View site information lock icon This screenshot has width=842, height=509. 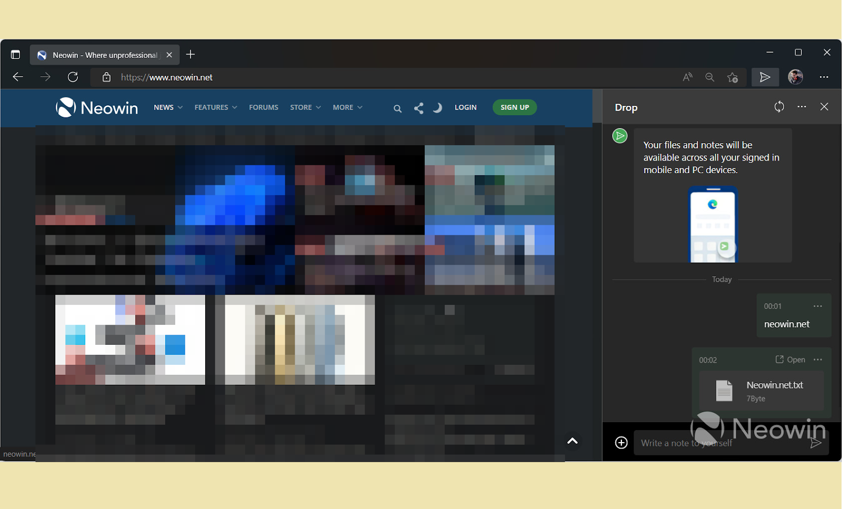point(106,77)
